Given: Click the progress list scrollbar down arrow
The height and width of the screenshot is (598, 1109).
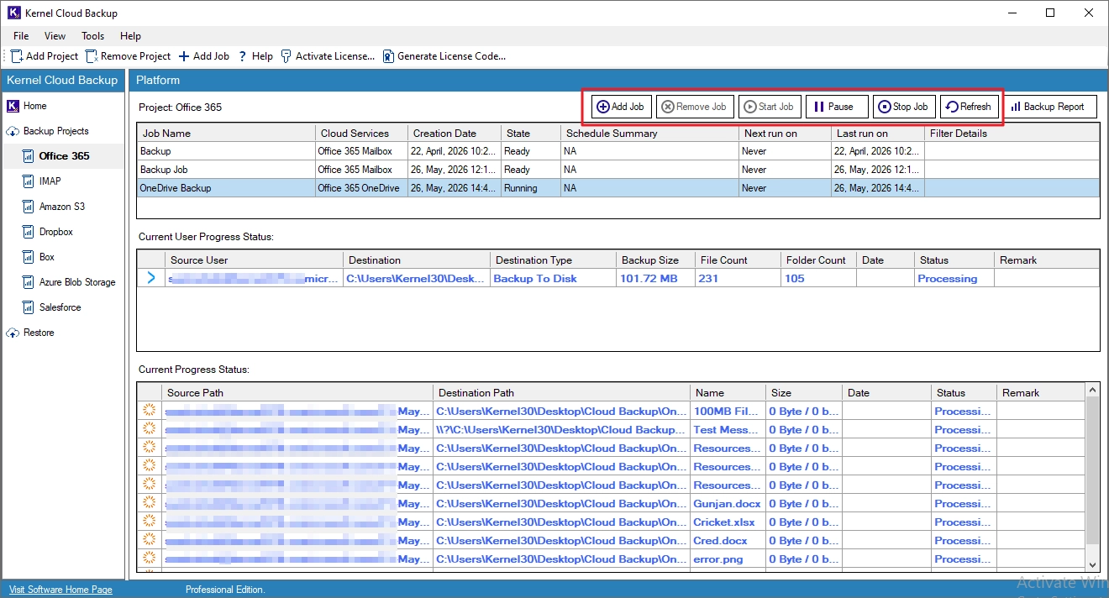Looking at the screenshot, I should pyautogui.click(x=1093, y=564).
